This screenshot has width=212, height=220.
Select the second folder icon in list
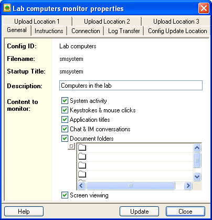pos(82,156)
